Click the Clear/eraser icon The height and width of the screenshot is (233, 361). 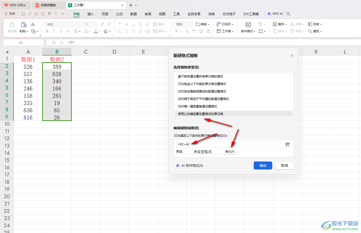pyautogui.click(x=106, y=31)
